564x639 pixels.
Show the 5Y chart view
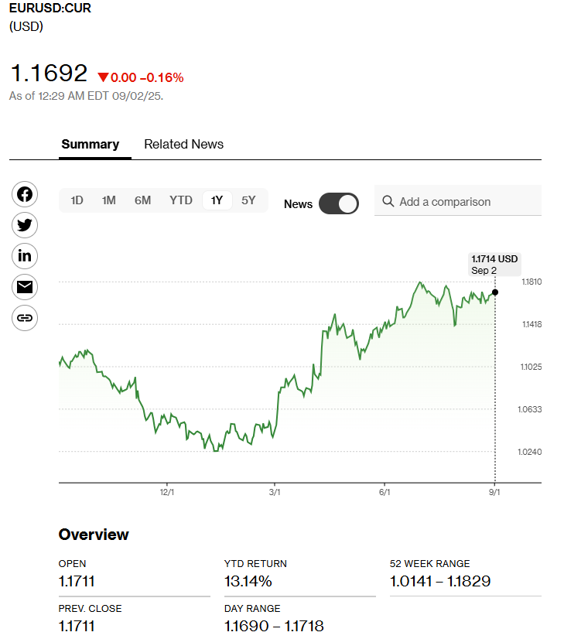[248, 200]
